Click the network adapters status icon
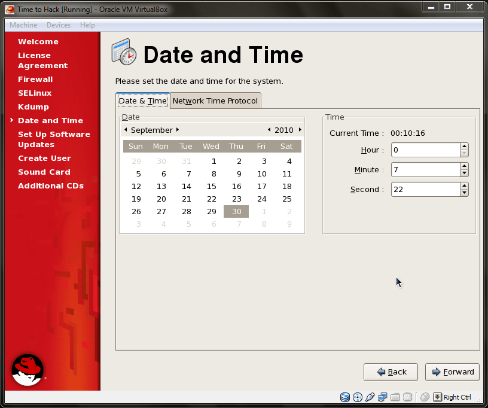 [x=382, y=397]
